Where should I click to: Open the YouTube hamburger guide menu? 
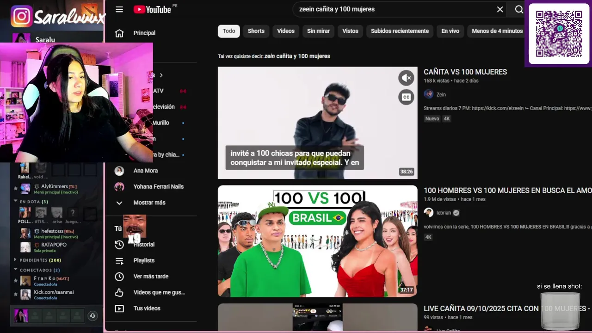(119, 9)
